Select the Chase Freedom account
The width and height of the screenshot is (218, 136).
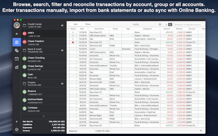[x=44, y=42]
